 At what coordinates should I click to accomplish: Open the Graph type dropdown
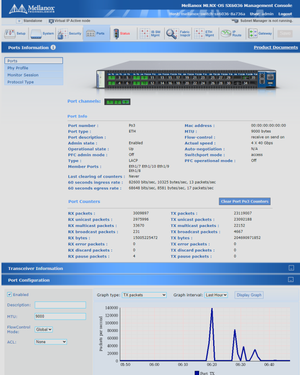pos(144,295)
